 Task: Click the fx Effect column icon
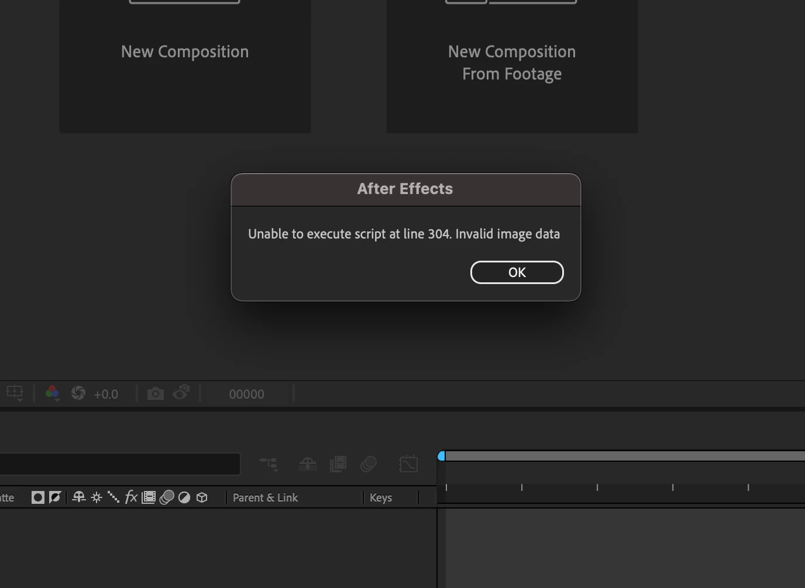pyautogui.click(x=131, y=497)
